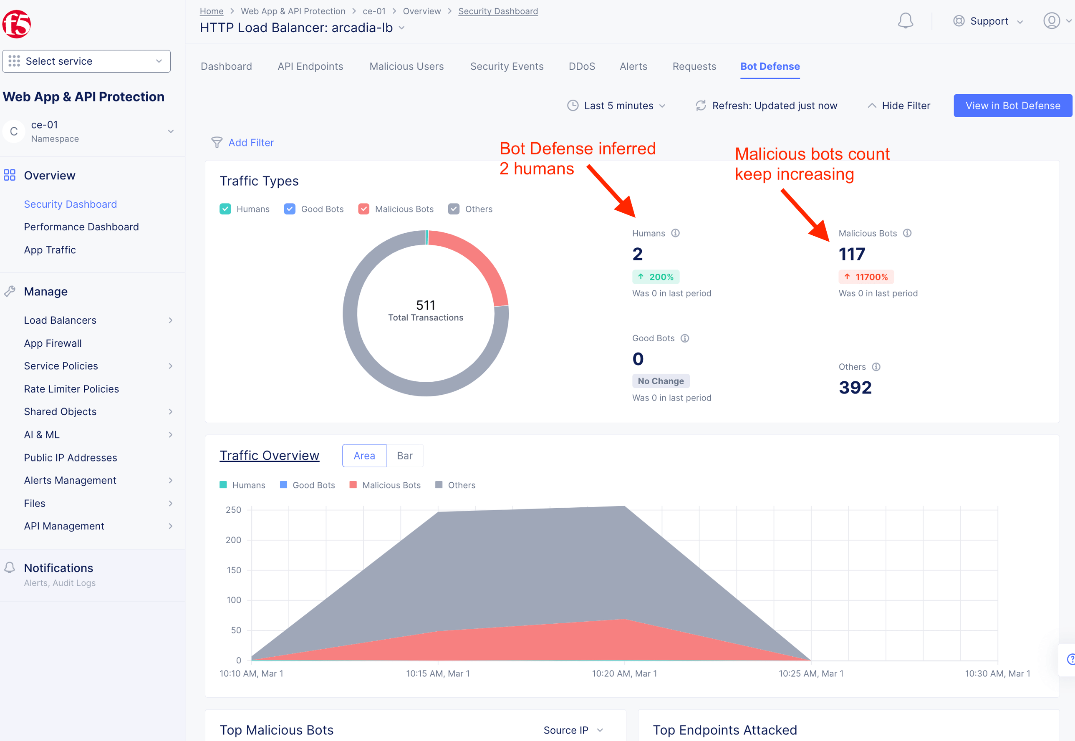The image size is (1075, 741).
Task: Click the F5 logo icon
Action: [17, 23]
